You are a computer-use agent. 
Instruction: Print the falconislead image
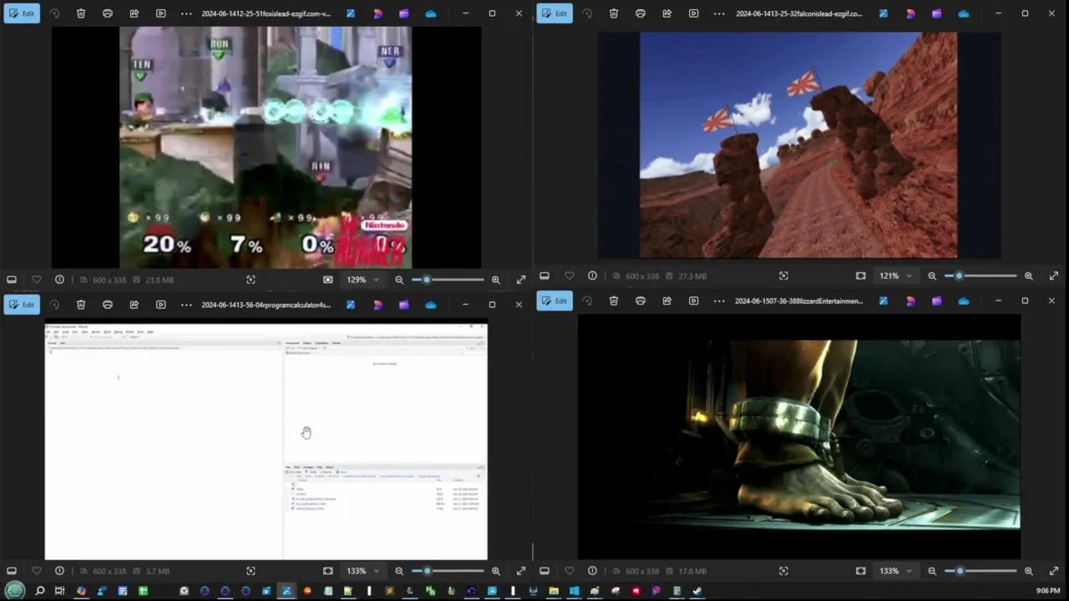pyautogui.click(x=641, y=13)
